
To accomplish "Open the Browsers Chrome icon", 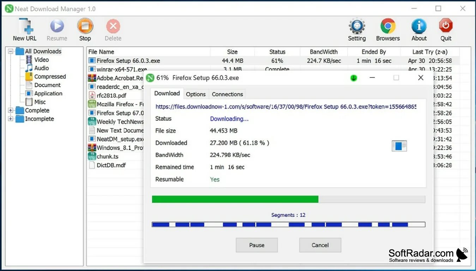I will coord(388,26).
